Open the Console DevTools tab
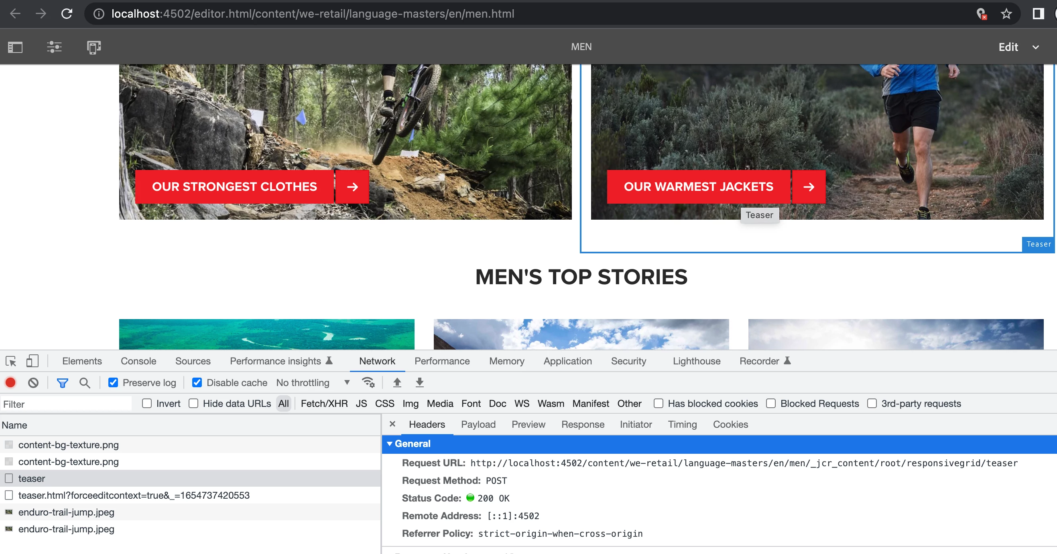This screenshot has width=1057, height=554. [138, 361]
